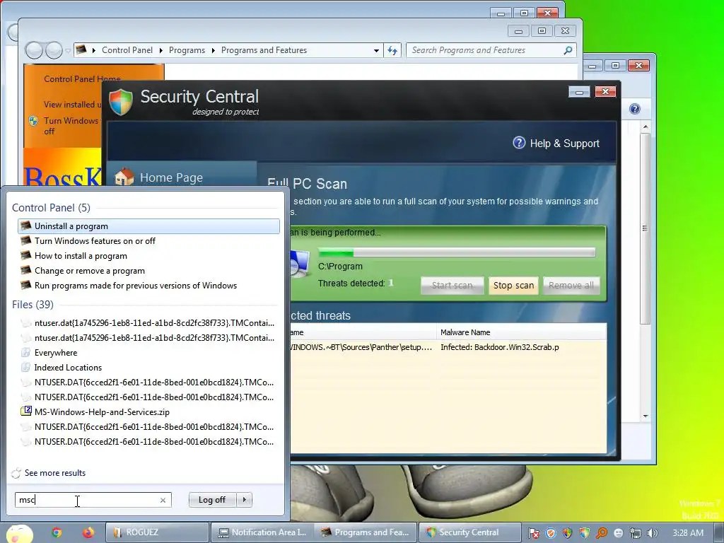Minimize the Security Central window
Image resolution: width=724 pixels, height=543 pixels.
coord(579,92)
